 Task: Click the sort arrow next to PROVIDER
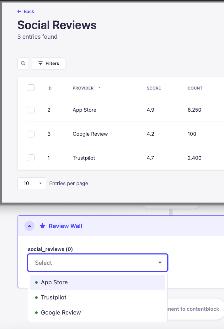pos(99,88)
